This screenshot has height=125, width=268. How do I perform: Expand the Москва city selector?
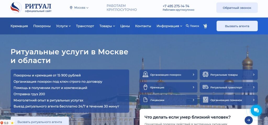point(79,8)
